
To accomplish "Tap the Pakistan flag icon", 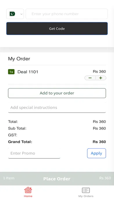I will (13, 14).
